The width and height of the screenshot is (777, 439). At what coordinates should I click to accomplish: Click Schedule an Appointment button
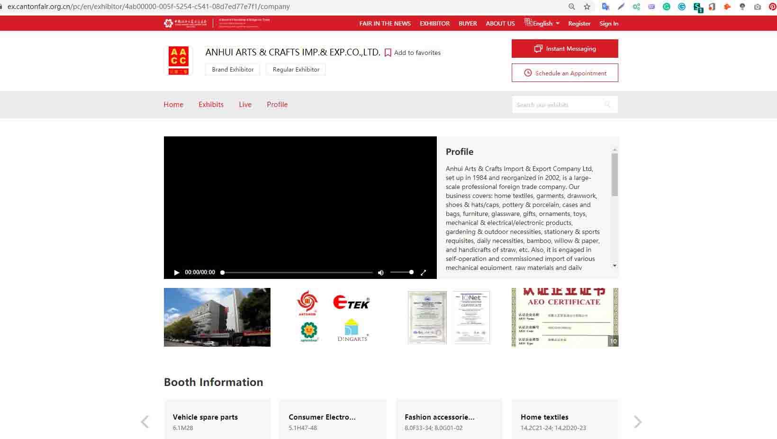565,73
